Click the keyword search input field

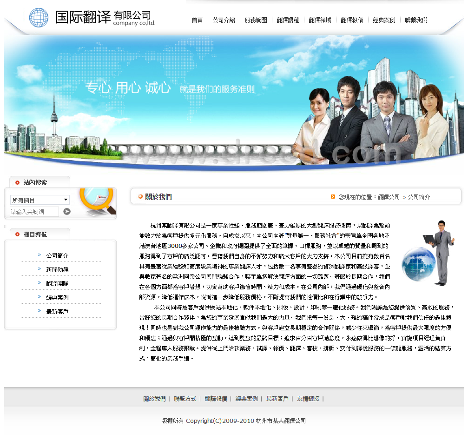coord(34,212)
